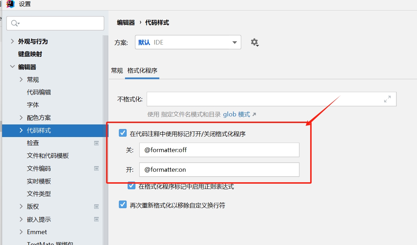Open the glob 模式 help link
The width and height of the screenshot is (417, 245).
tap(236, 115)
